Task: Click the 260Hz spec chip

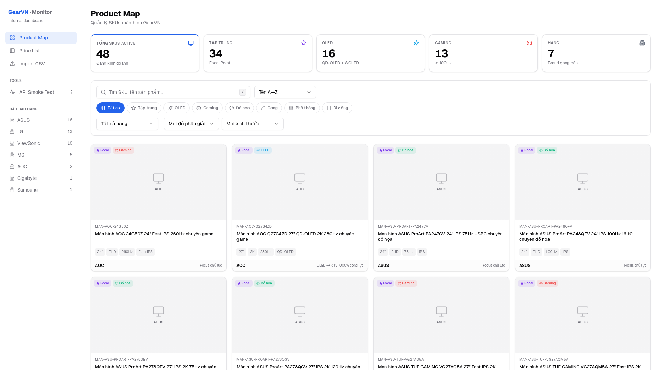Action: pyautogui.click(x=127, y=252)
